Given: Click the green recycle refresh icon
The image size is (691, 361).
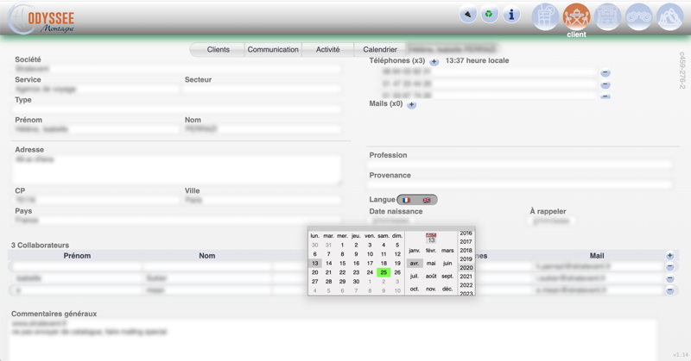Looking at the screenshot, I should pyautogui.click(x=489, y=15).
